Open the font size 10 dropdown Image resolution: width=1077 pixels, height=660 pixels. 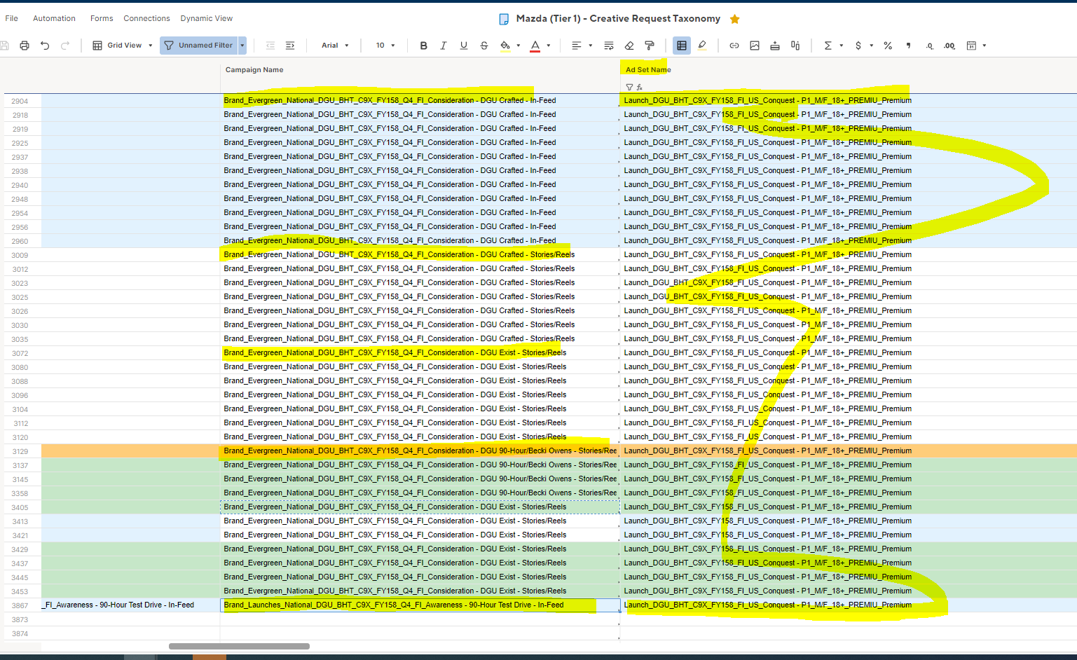pyautogui.click(x=385, y=46)
